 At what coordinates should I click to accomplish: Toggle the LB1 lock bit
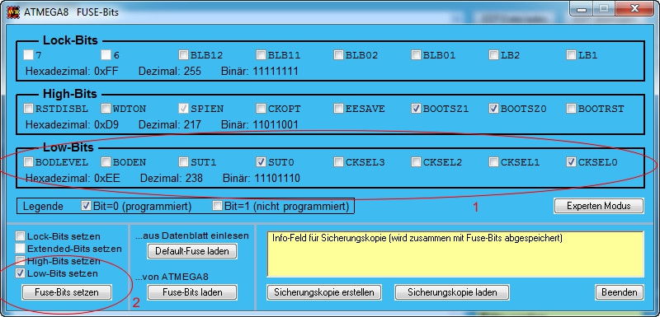pos(571,54)
